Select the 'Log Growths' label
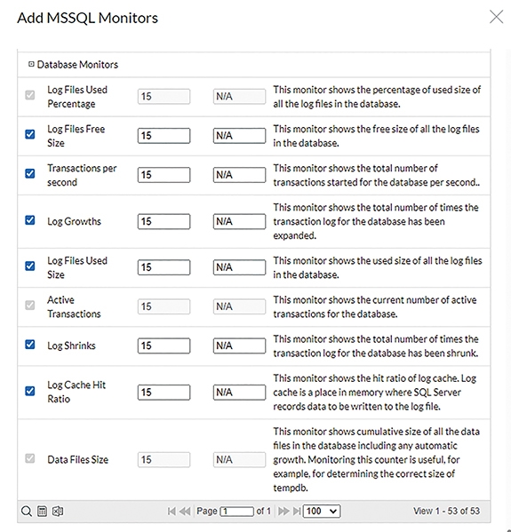This screenshot has height=532, width=511. point(74,221)
